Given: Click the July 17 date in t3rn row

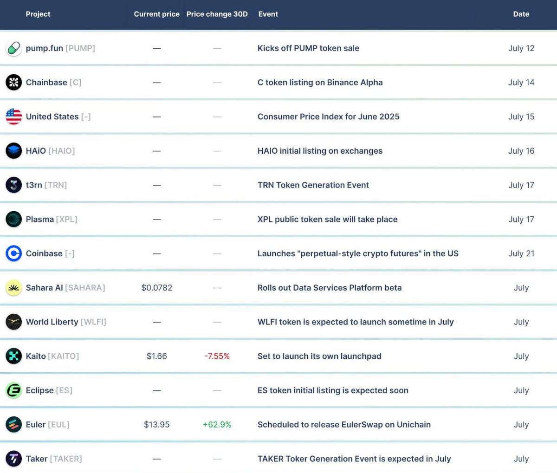Looking at the screenshot, I should [x=521, y=185].
